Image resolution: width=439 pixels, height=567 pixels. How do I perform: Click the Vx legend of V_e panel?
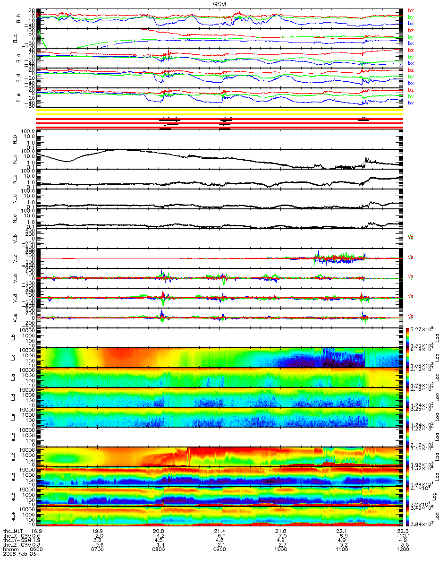pos(410,316)
